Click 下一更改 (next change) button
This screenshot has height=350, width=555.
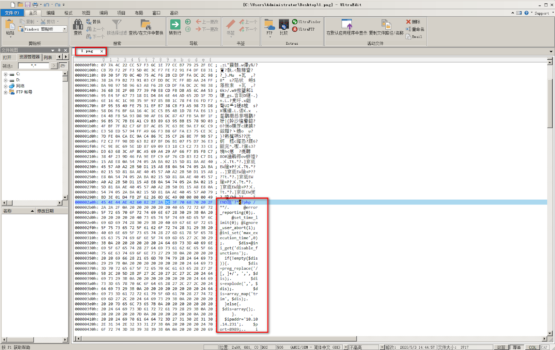(x=207, y=29)
